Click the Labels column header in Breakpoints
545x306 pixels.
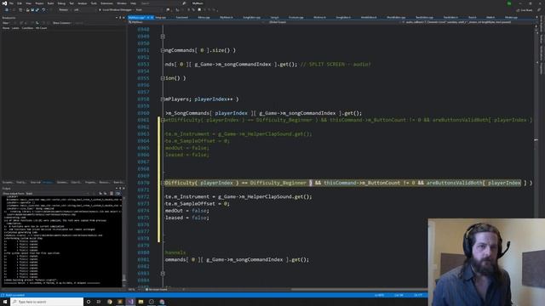pyautogui.click(x=15, y=28)
